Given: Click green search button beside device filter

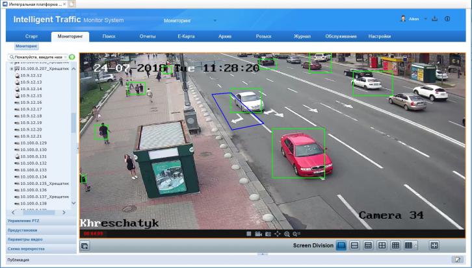Looking at the screenshot, I should pyautogui.click(x=72, y=57).
